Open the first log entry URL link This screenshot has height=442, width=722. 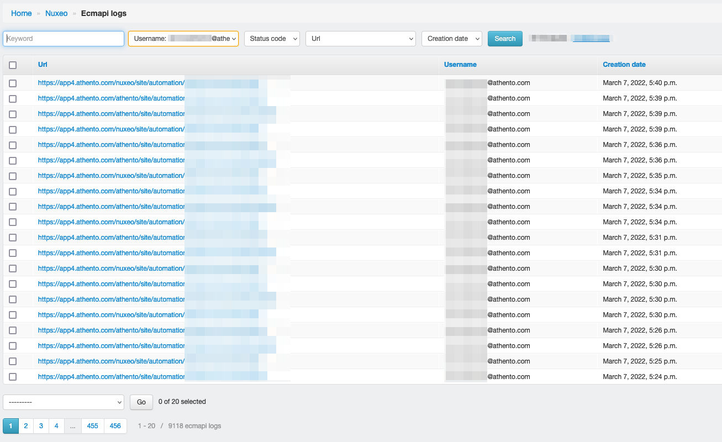click(110, 83)
